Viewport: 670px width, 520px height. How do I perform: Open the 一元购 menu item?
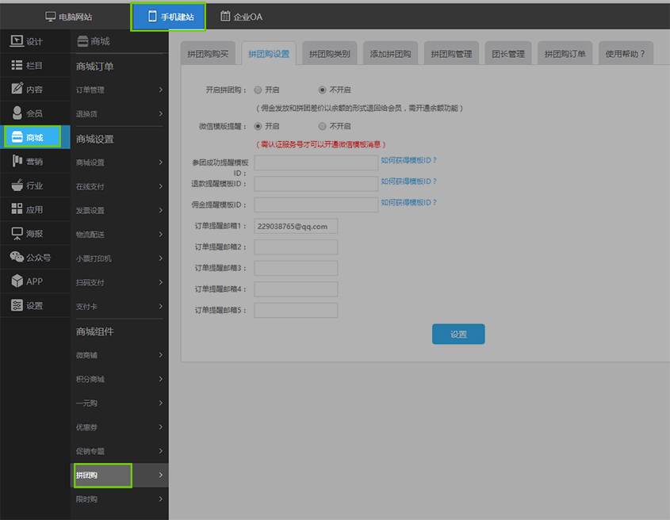pos(119,403)
